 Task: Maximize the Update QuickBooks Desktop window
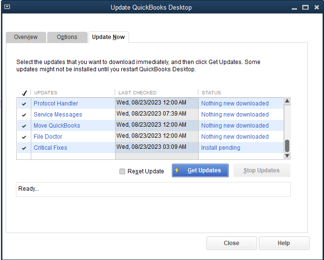pyautogui.click(x=305, y=7)
